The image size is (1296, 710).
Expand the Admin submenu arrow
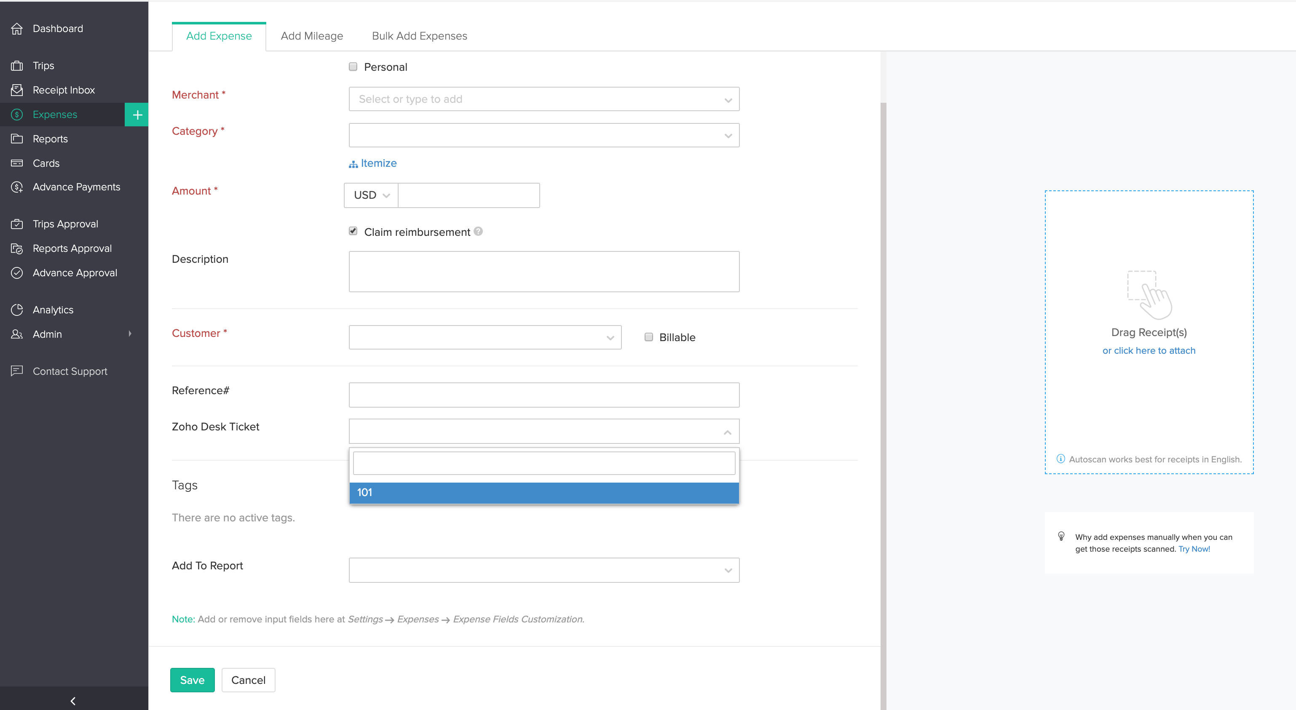tap(130, 334)
